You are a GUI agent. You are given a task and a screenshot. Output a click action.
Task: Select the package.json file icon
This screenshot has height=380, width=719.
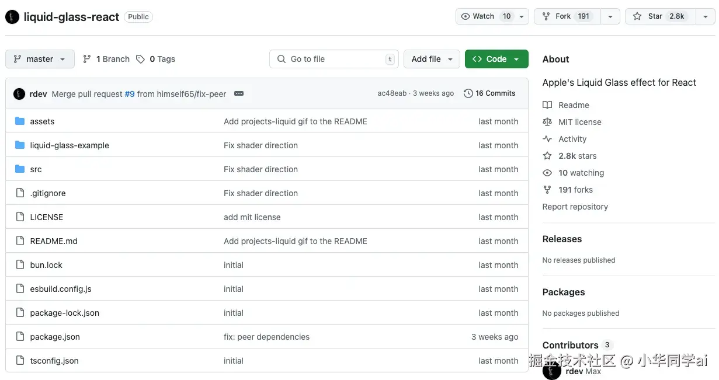coord(20,337)
